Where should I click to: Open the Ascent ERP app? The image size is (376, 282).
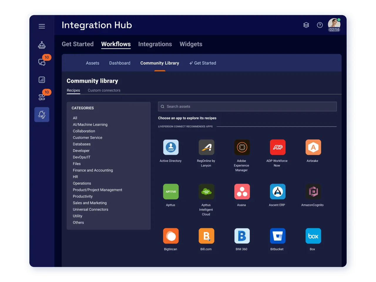tap(277, 192)
